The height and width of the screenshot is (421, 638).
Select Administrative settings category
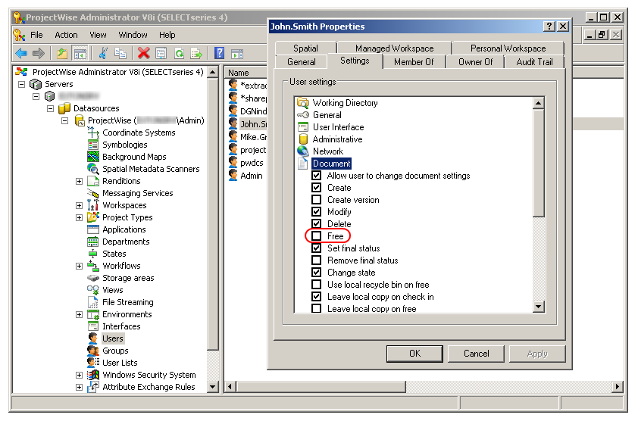click(337, 139)
